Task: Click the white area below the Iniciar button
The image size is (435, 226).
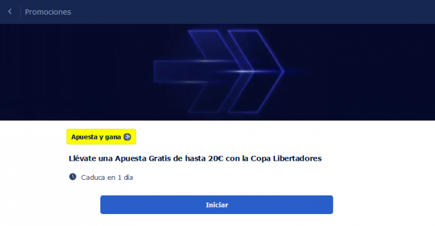Action: [x=216, y=220]
